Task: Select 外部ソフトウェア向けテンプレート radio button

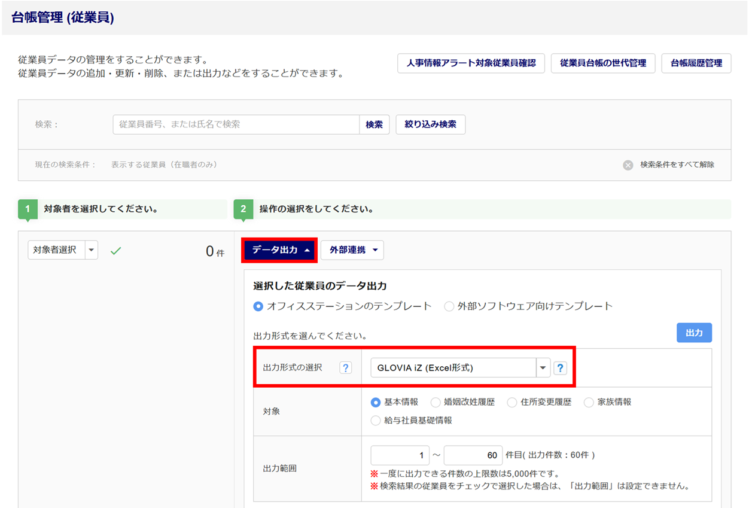Action: point(449,306)
